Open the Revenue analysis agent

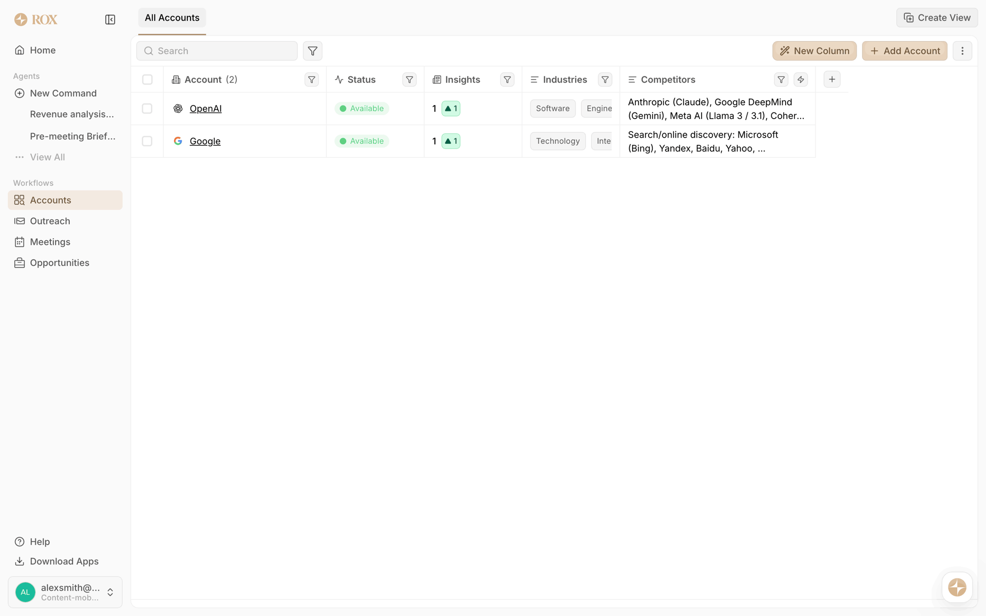coord(72,114)
